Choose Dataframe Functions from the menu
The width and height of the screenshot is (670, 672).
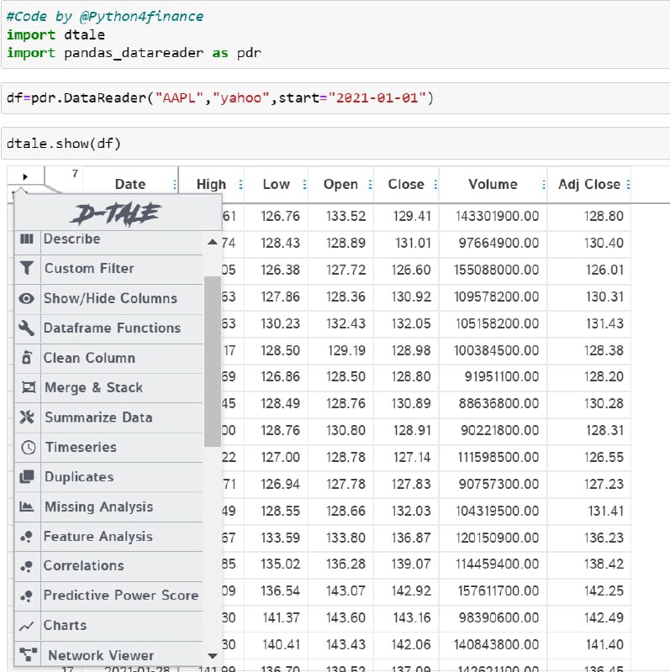point(108,328)
